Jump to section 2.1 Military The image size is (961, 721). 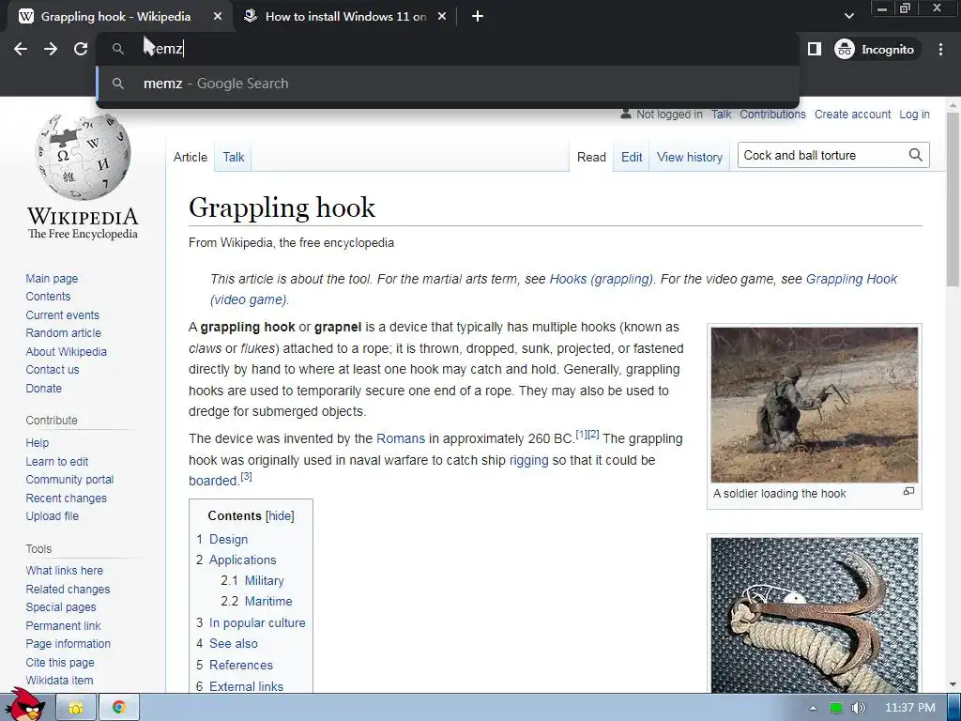(x=264, y=580)
